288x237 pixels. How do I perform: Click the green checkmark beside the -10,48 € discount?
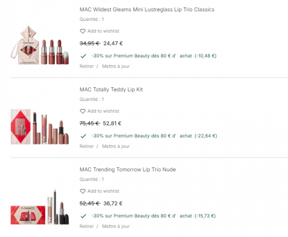click(83, 56)
